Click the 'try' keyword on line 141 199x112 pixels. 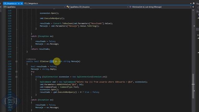(x=33, y=72)
